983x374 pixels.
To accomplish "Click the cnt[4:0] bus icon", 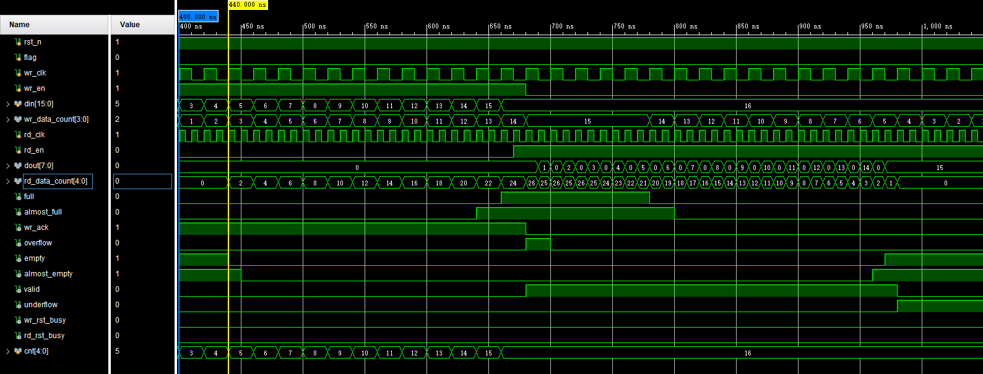I will 18,351.
